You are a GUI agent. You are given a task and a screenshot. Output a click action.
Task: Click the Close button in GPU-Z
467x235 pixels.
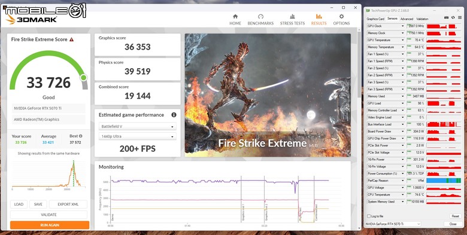tap(453, 224)
